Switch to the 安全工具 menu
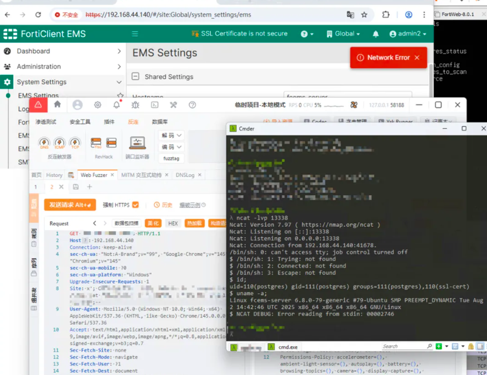 [x=80, y=122]
